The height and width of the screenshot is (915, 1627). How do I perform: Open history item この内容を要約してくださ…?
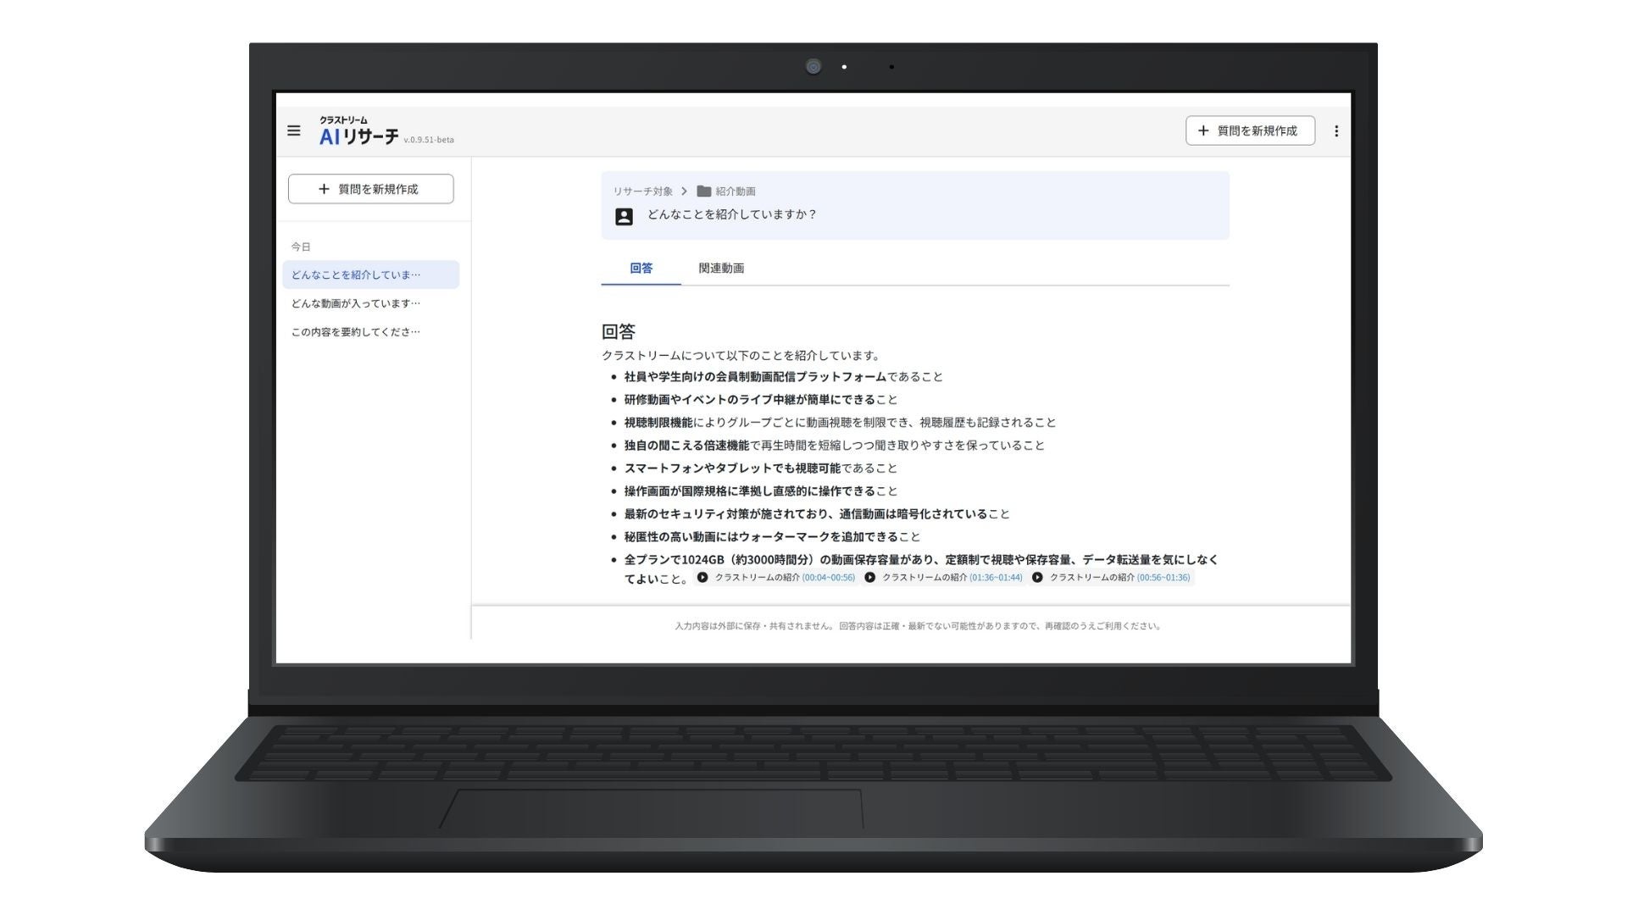click(356, 332)
